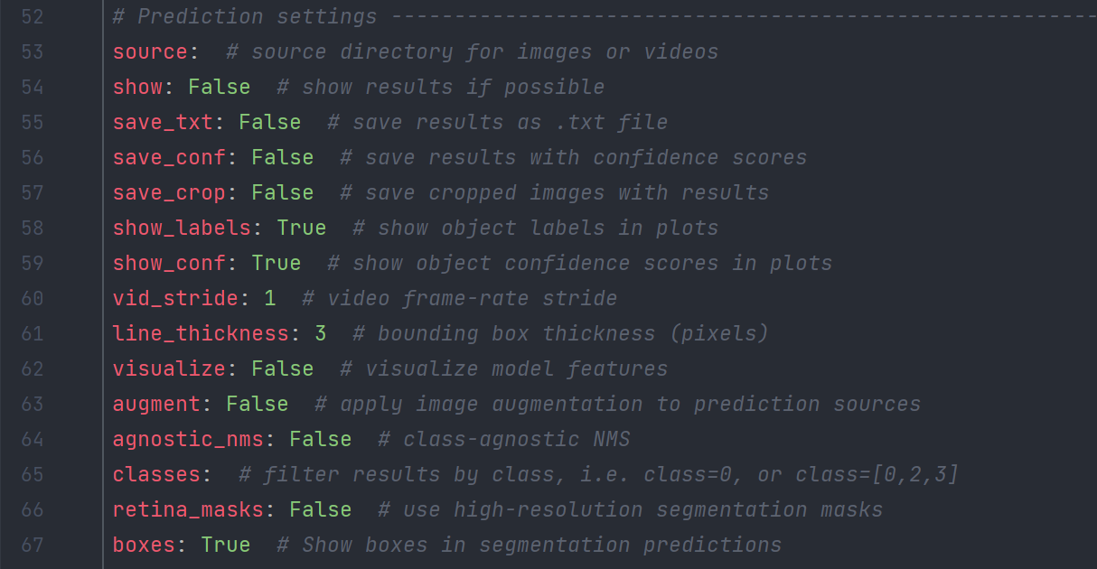The height and width of the screenshot is (569, 1097).
Task: Click the 'visualize' key
Action: click(169, 368)
